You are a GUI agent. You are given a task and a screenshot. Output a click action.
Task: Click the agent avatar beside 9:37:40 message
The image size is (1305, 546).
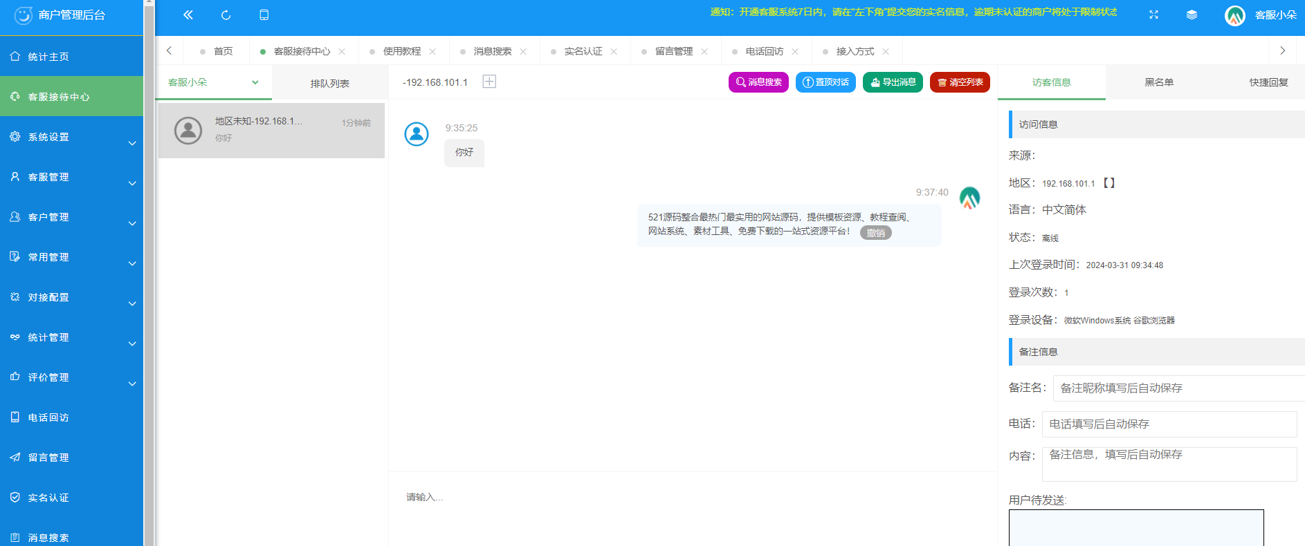[969, 198]
